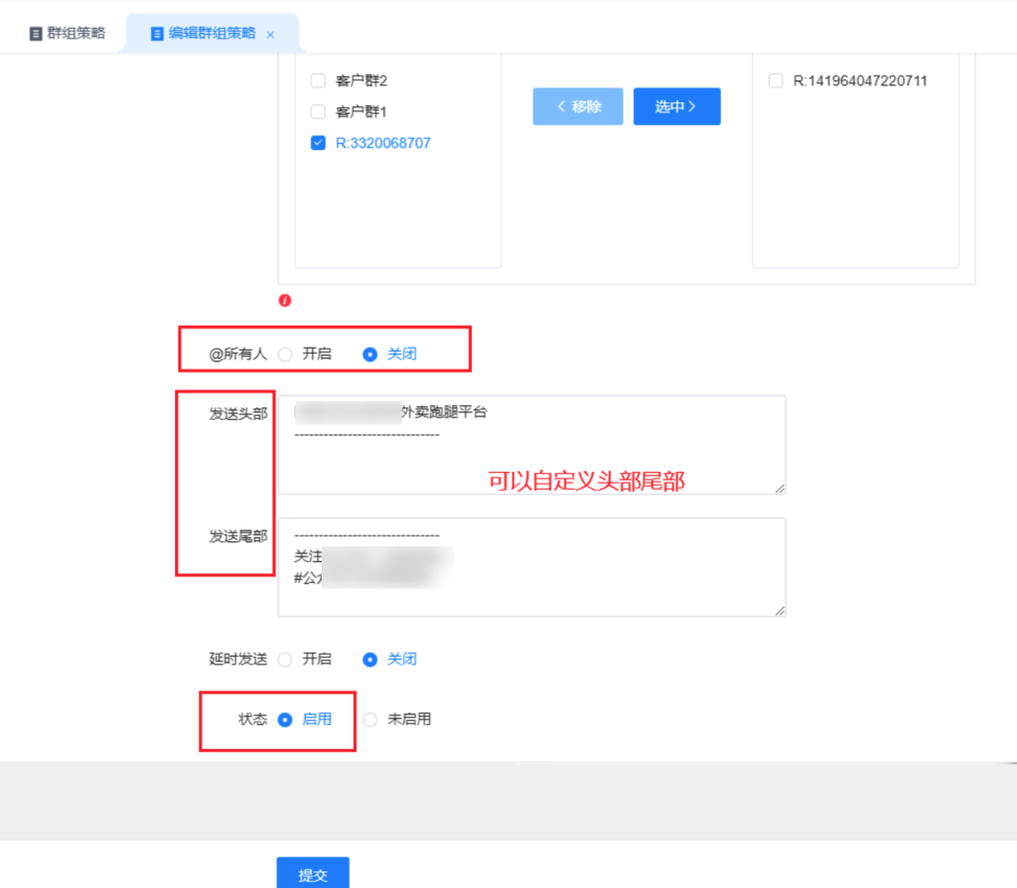
Task: Select 关闭 for 延时发送
Action: [370, 659]
